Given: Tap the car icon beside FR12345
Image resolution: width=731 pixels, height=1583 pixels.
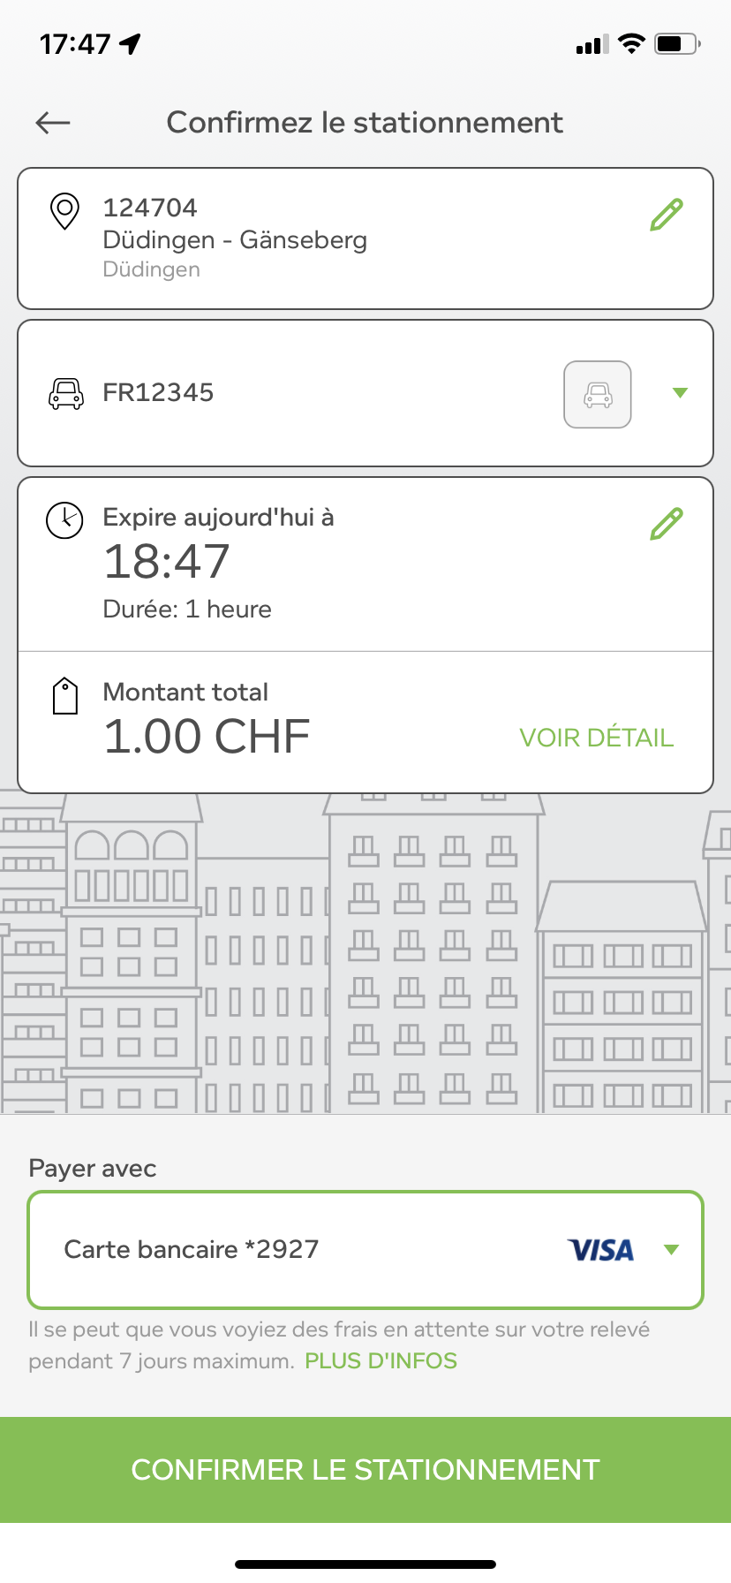Looking at the screenshot, I should point(65,393).
